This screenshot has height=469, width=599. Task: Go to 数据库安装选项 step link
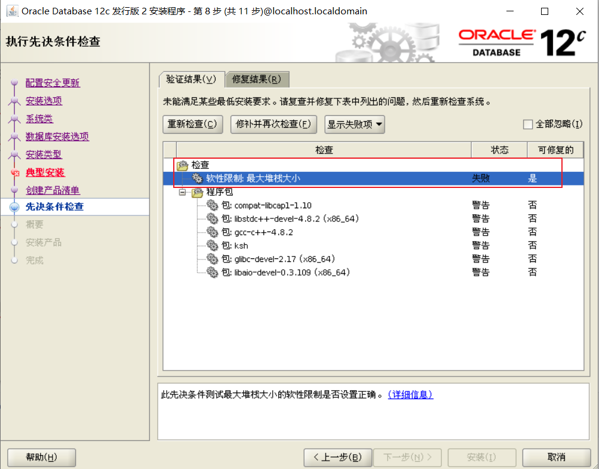57,137
